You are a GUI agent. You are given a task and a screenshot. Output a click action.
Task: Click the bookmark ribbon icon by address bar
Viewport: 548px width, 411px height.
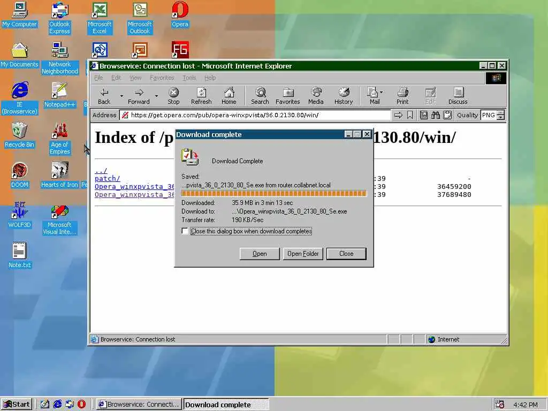(410, 115)
